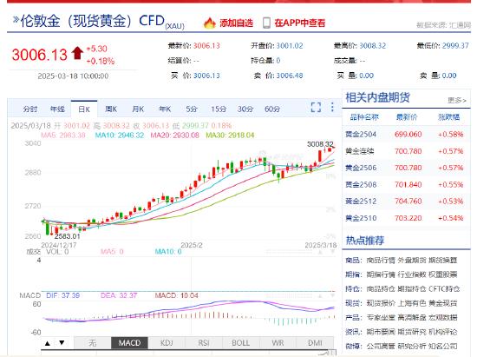Open the 黄金2506 futures row
Viewport: 477px width, 357px height.
(406, 168)
